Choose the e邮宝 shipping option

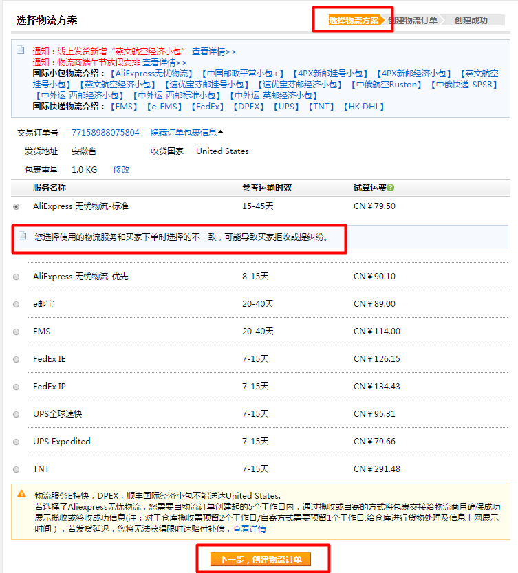(x=17, y=304)
